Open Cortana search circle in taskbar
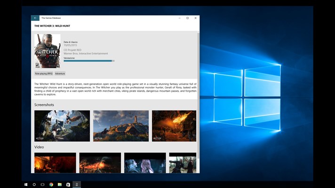The height and width of the screenshot is (188, 335). click(x=34, y=185)
